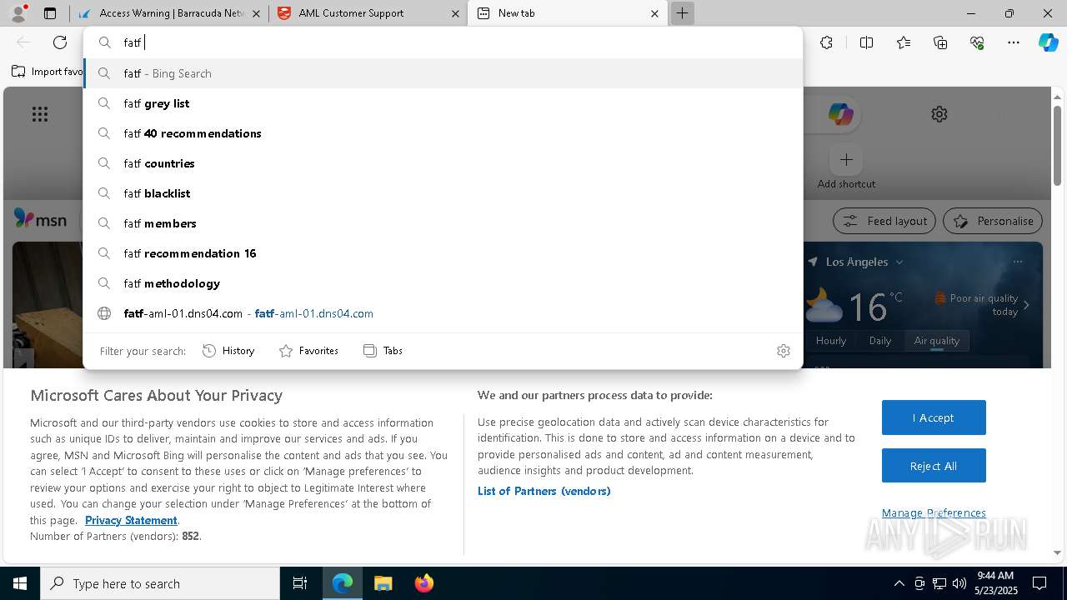The width and height of the screenshot is (1067, 600).
Task: Open the apps grid launcher icon
Action: point(40,114)
